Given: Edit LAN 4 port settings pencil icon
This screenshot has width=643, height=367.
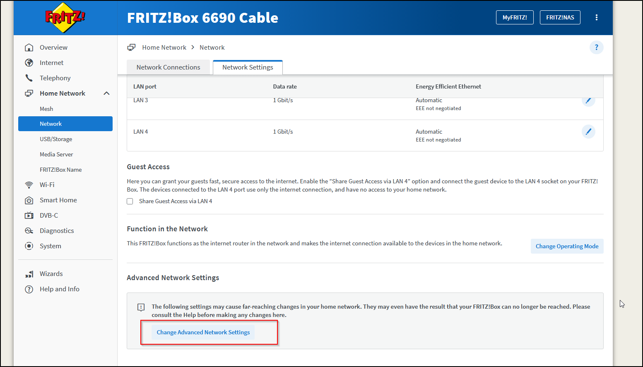Looking at the screenshot, I should (x=588, y=132).
